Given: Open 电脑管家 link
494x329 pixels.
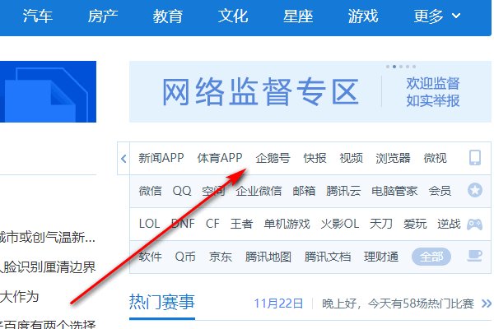Looking at the screenshot, I should 394,191.
